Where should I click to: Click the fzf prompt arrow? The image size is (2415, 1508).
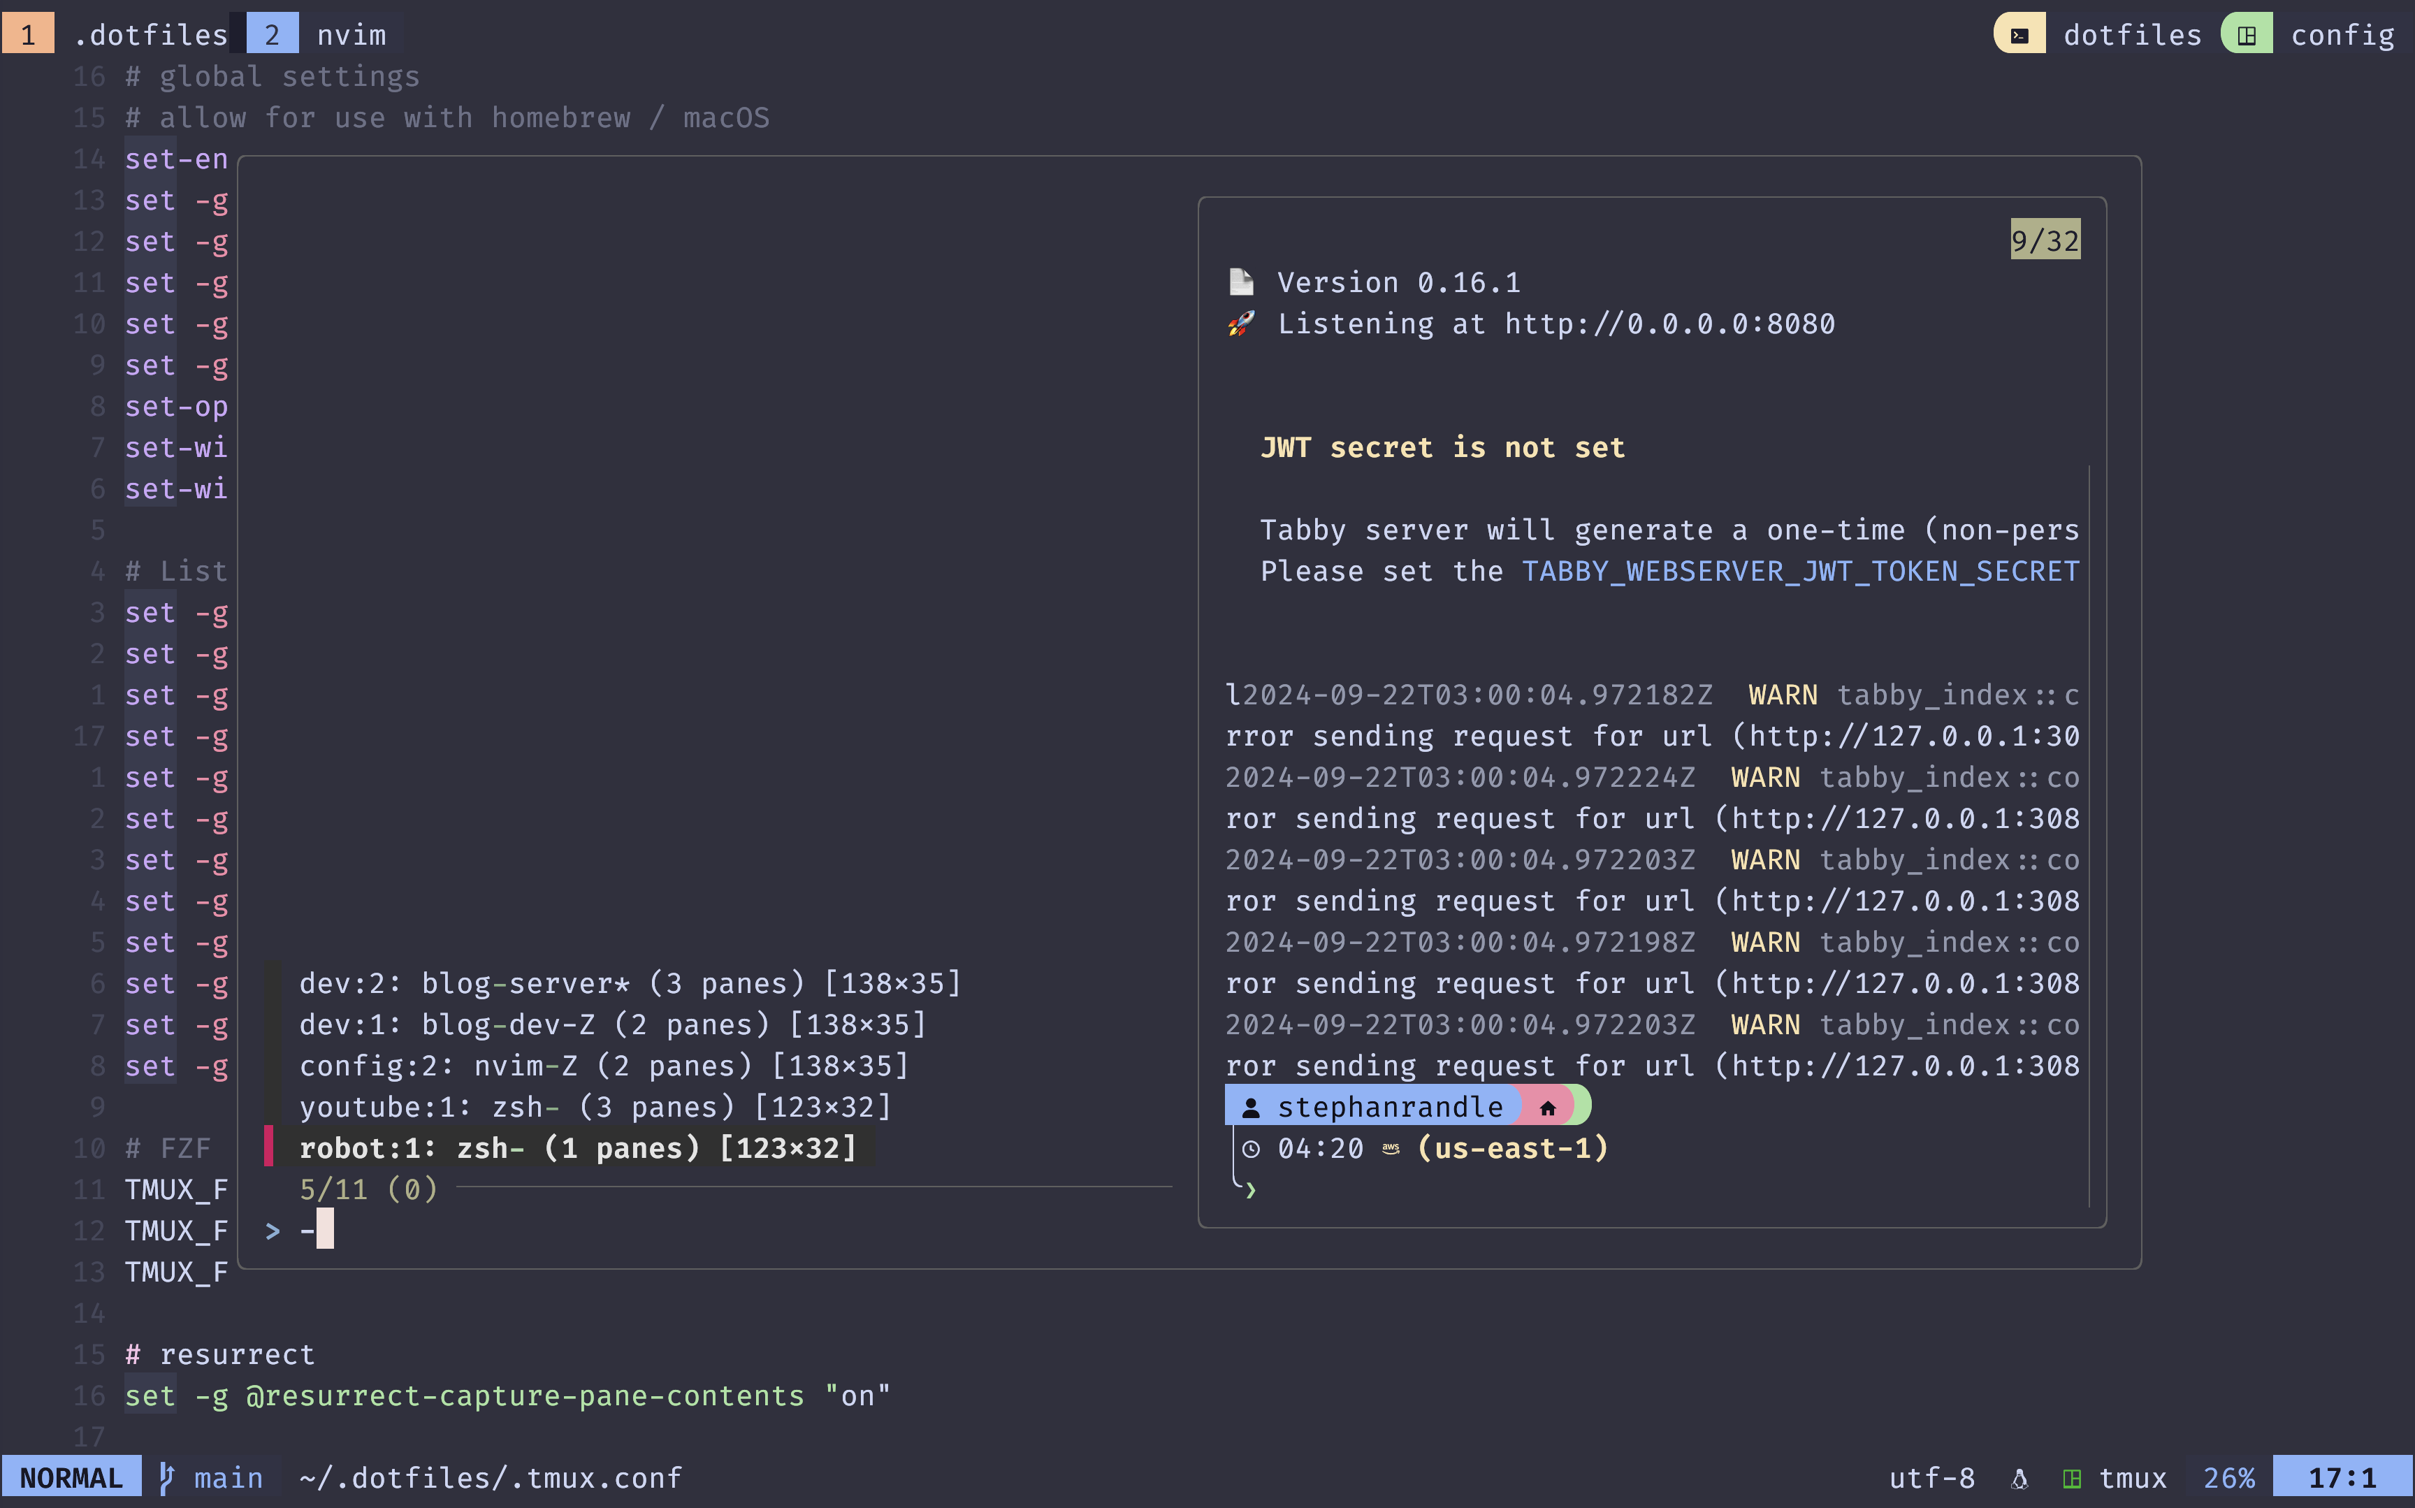coord(273,1231)
